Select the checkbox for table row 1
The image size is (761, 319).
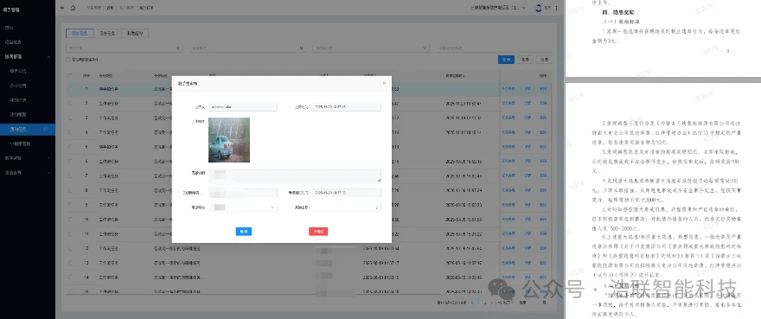coord(71,89)
